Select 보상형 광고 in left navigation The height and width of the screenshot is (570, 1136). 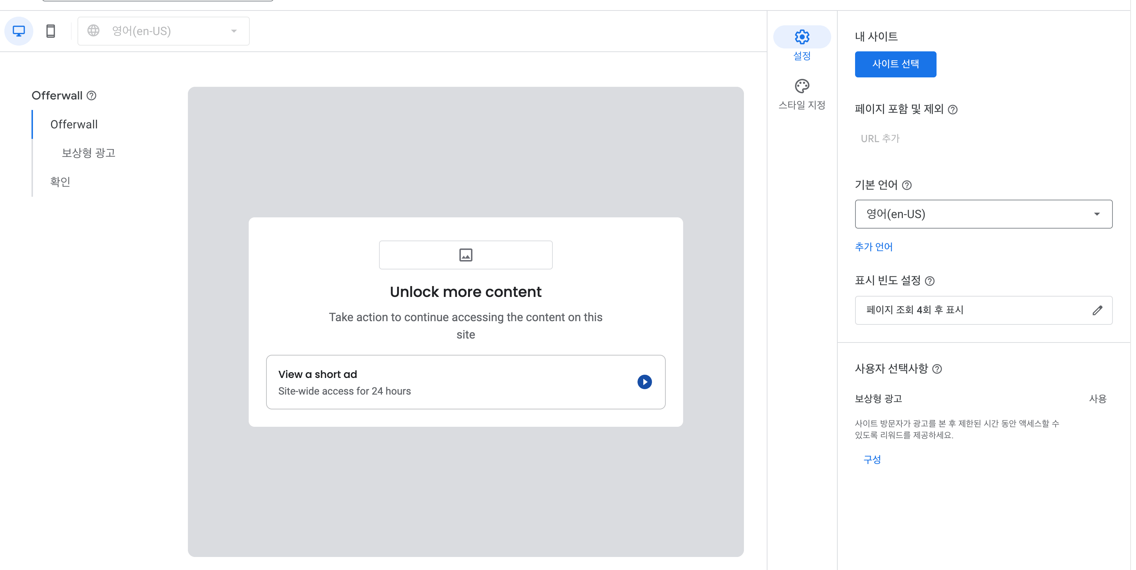[x=88, y=153]
